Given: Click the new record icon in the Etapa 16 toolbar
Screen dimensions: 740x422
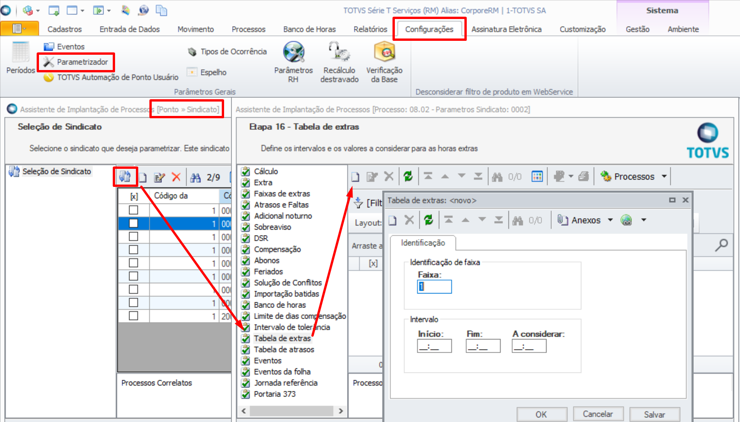Looking at the screenshot, I should (355, 177).
